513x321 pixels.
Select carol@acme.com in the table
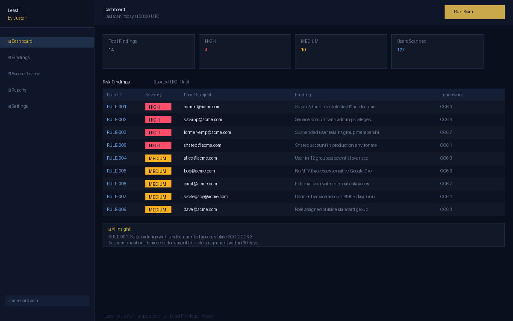(200, 184)
